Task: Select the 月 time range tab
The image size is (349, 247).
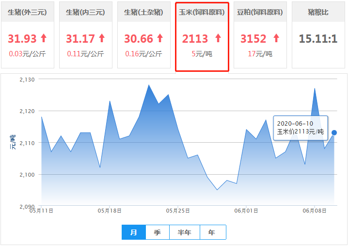Action: [x=134, y=232]
